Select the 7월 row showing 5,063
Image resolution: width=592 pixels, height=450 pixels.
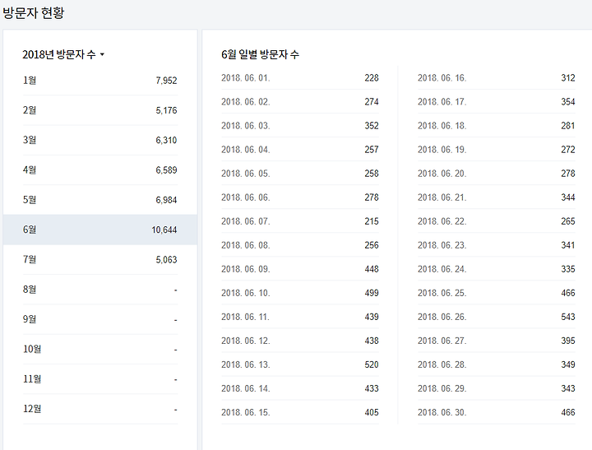pos(100,260)
